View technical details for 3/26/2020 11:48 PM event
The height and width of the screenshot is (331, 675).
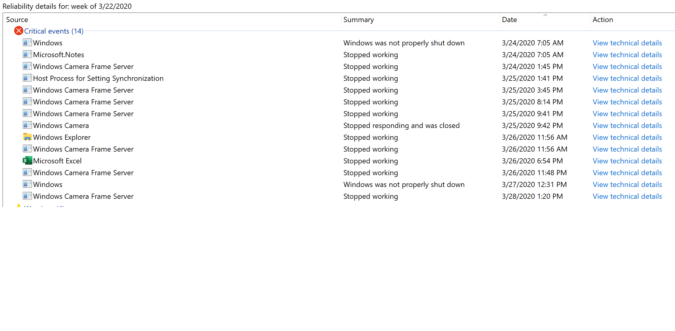point(627,173)
